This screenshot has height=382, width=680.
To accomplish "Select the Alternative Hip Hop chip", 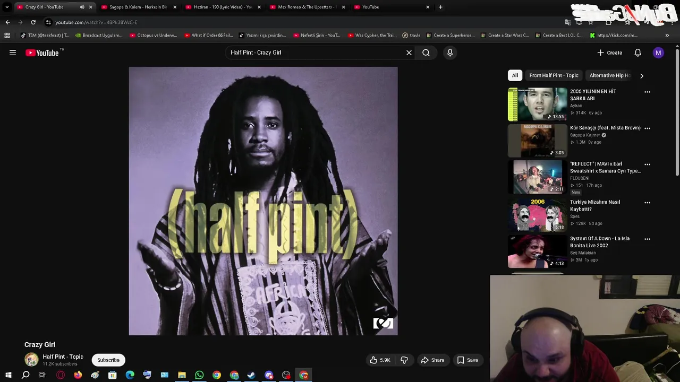I will [x=609, y=75].
